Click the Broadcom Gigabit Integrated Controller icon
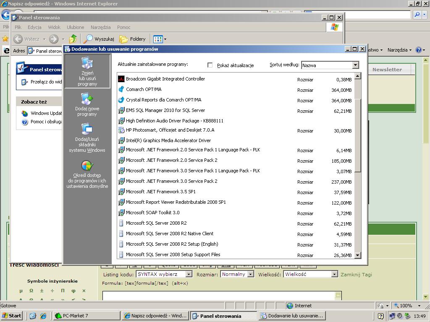 pos(121,79)
